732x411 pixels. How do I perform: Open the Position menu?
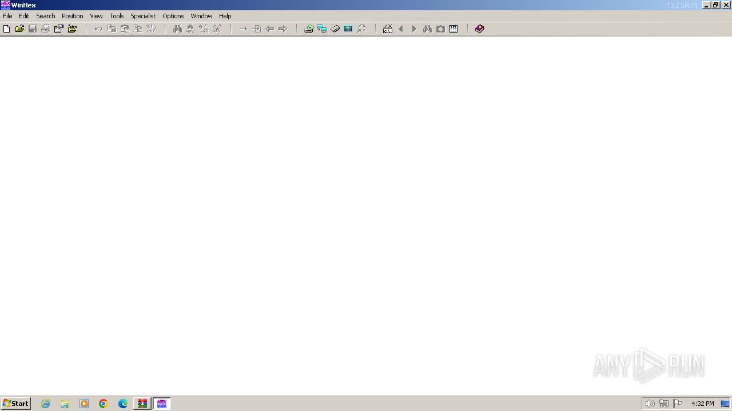(x=73, y=16)
